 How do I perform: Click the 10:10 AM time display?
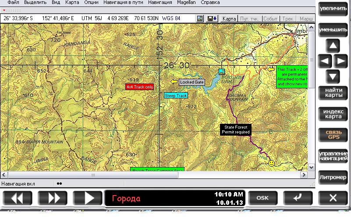pyautogui.click(x=229, y=195)
